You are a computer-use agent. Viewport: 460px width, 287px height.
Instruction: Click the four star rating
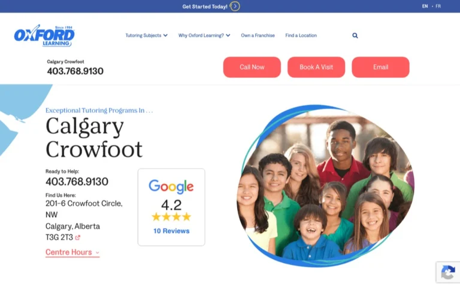coord(171,217)
